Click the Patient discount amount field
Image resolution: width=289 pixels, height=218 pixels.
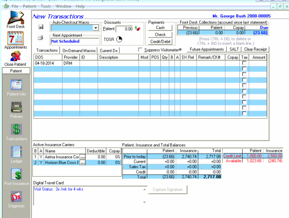(124, 29)
